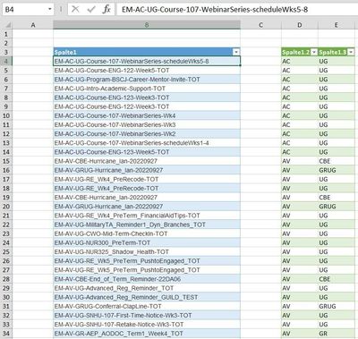The height and width of the screenshot is (339, 358).
Task: Cancel the entry with the X icon
Action: [x=75, y=10]
